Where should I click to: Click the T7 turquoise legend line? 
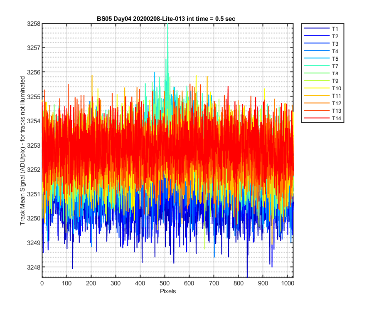tap(317, 66)
